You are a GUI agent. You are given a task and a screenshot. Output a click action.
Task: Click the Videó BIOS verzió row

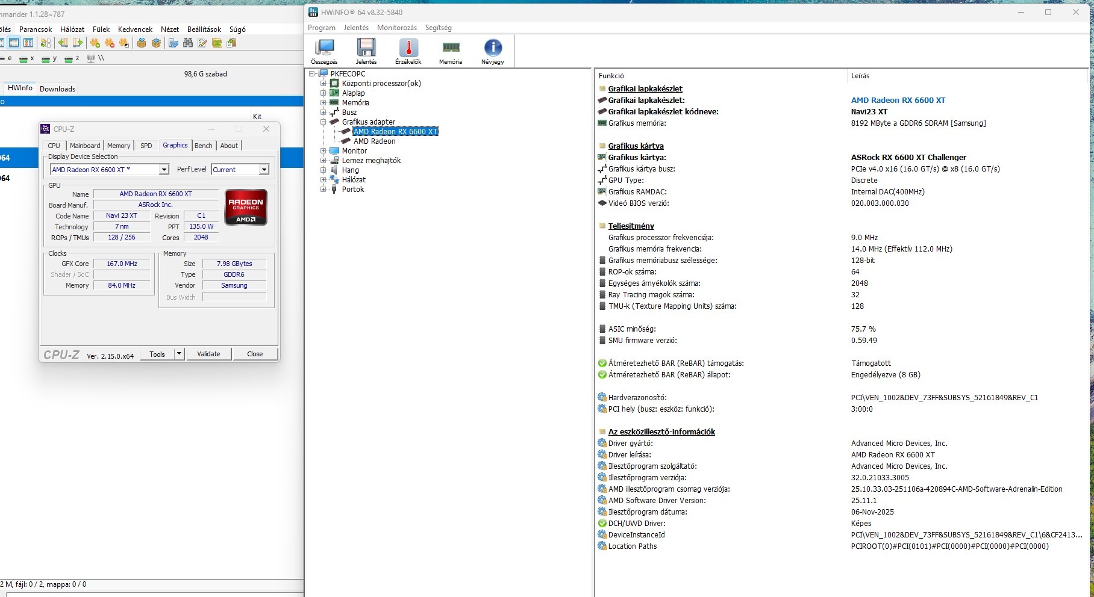841,203
